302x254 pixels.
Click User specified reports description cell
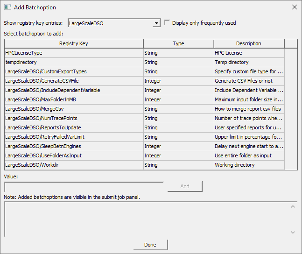click(249, 127)
